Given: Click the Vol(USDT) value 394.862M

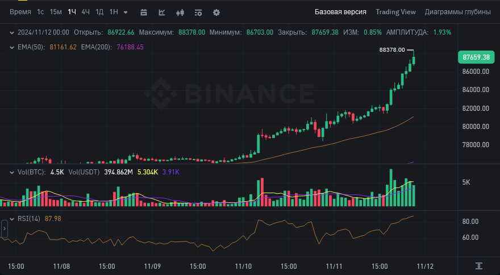Looking at the screenshot, I should [x=118, y=172].
